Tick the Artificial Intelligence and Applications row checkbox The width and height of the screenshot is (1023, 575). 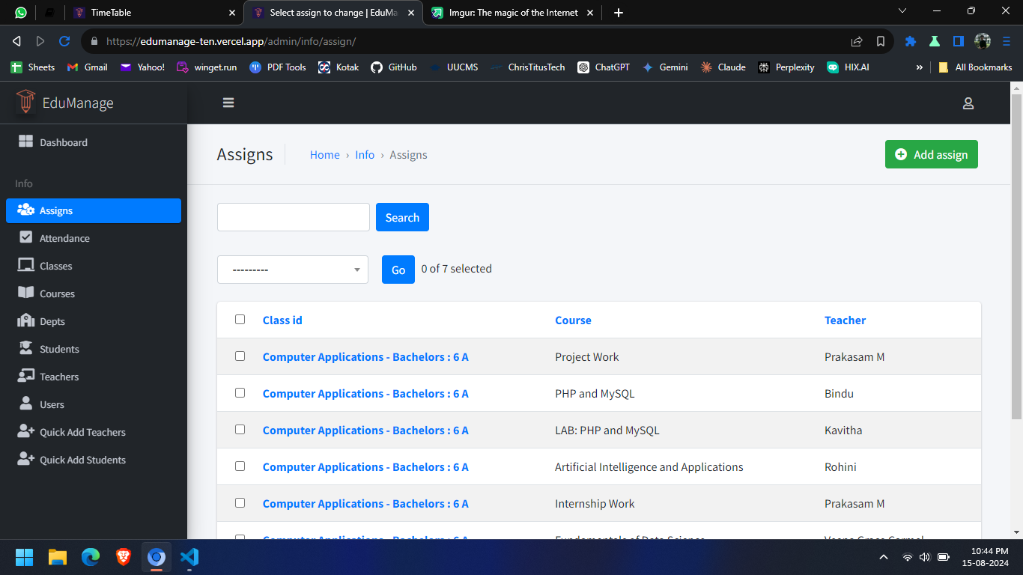point(240,466)
